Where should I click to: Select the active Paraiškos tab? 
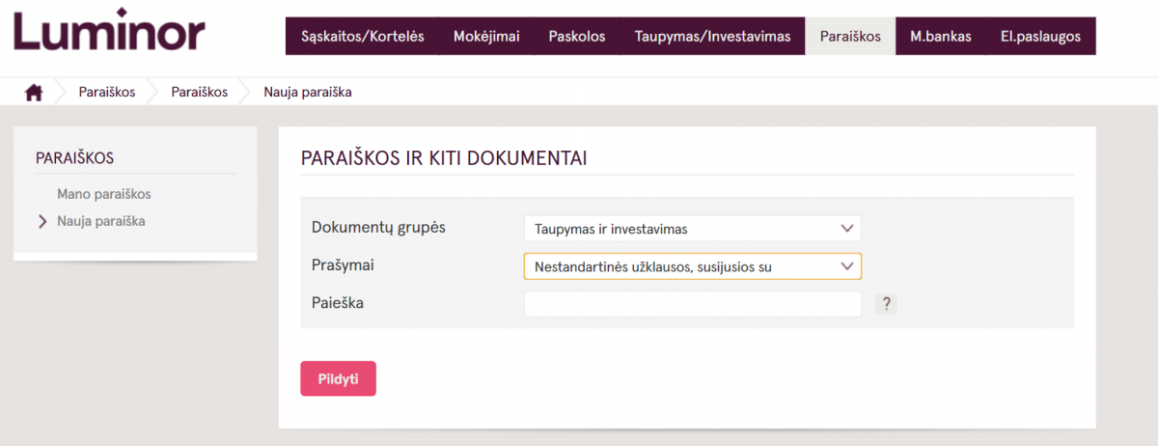850,37
